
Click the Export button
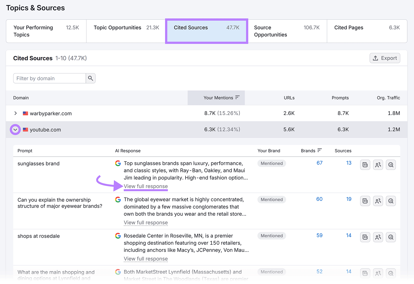385,58
